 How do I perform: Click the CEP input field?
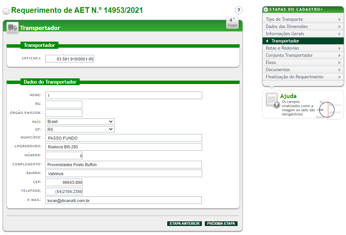(x=64, y=183)
